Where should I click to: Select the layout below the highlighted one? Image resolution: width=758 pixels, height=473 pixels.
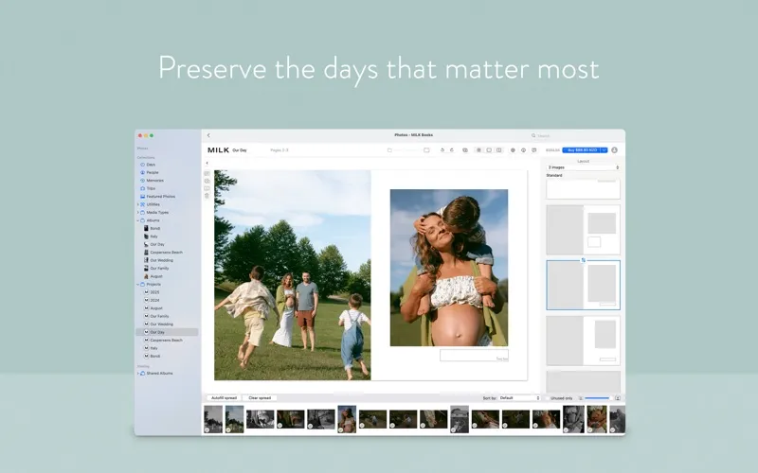pos(583,341)
